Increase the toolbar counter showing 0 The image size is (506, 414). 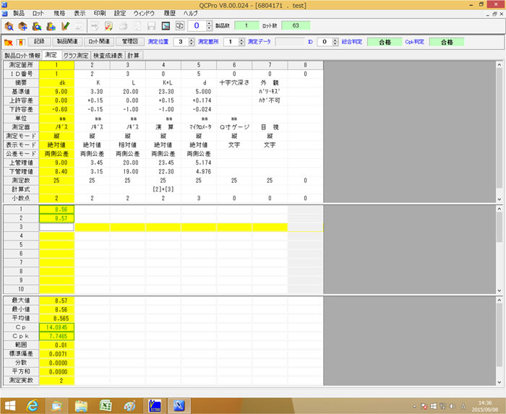point(209,23)
